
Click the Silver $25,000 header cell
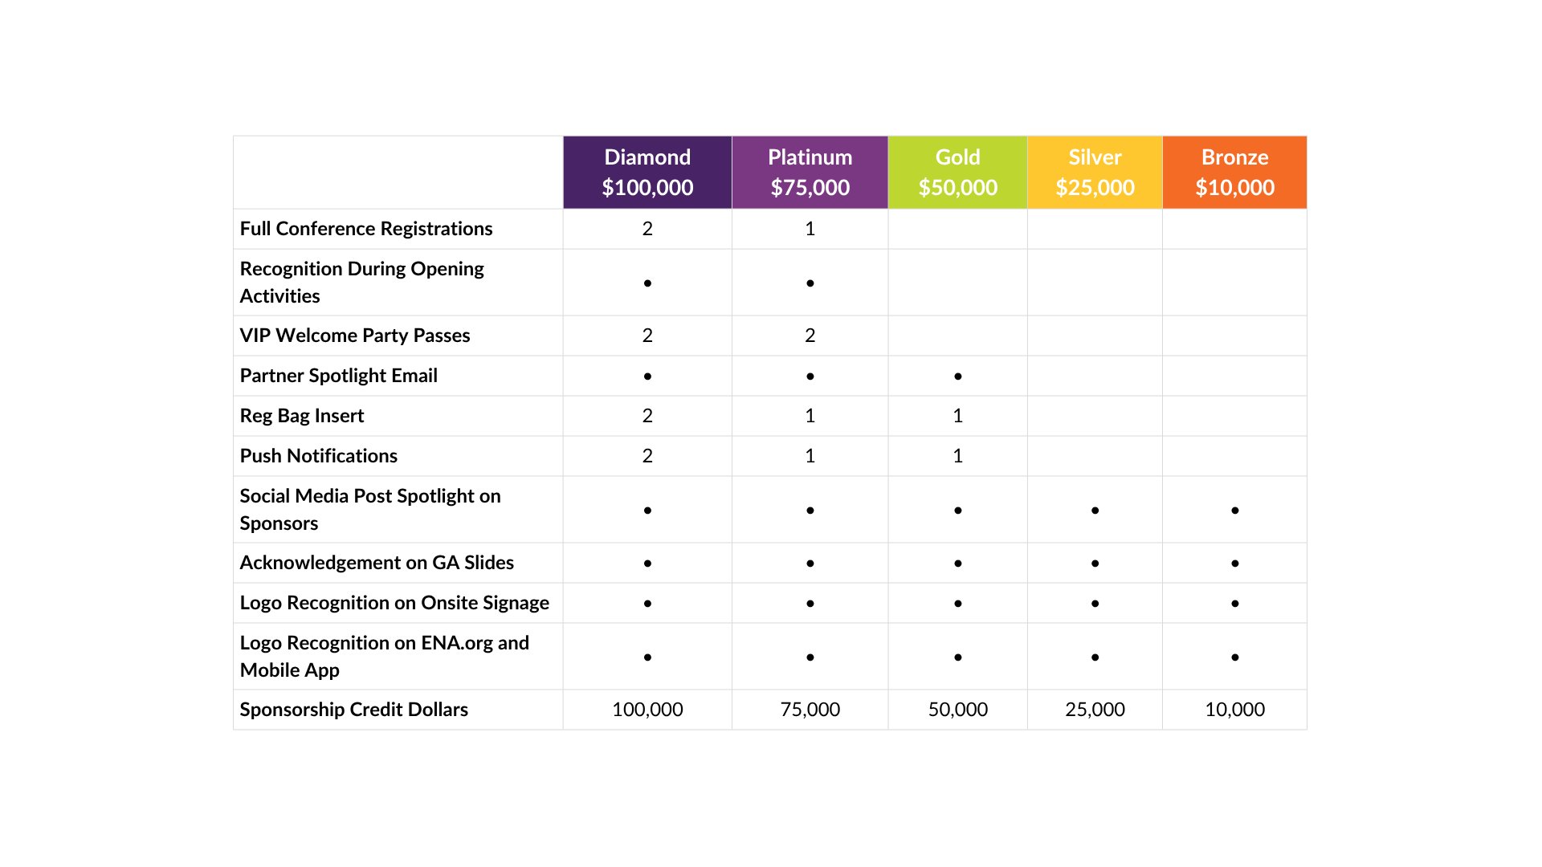1095,173
